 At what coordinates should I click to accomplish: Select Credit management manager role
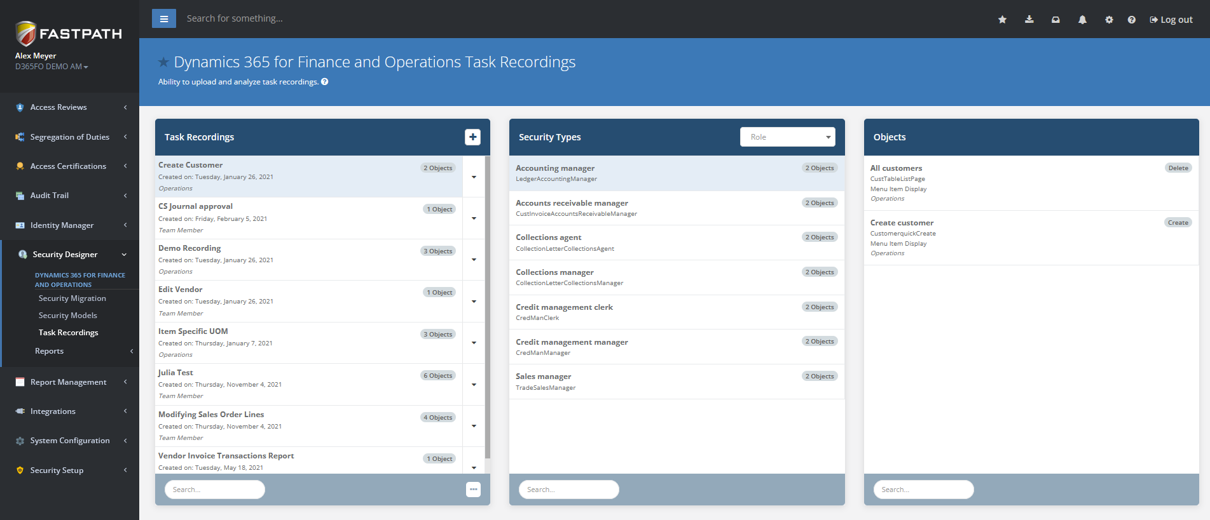tap(677, 347)
